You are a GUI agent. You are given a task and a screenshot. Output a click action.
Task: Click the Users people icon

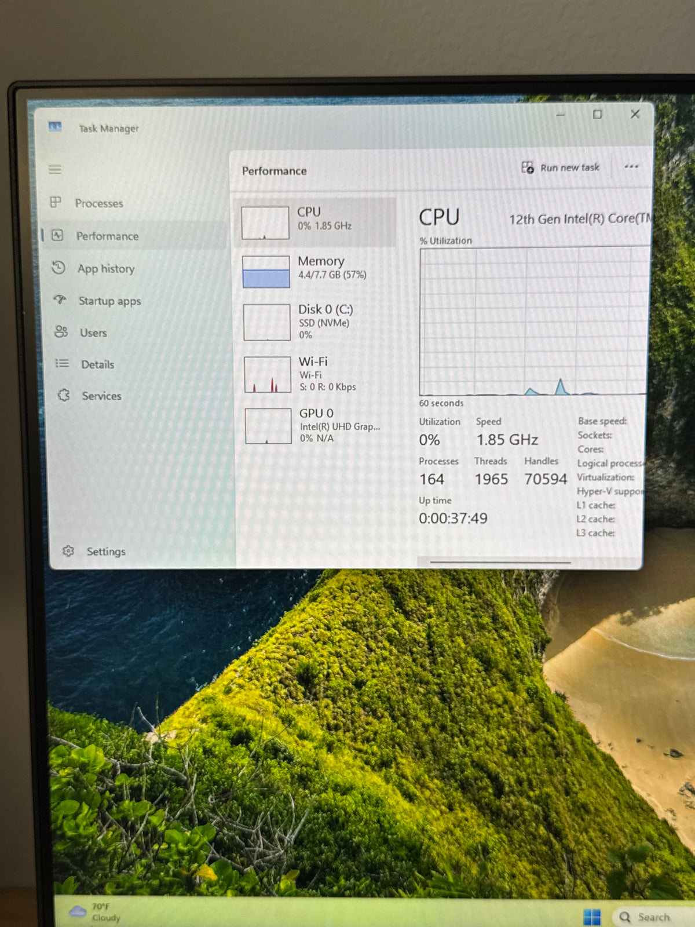[x=61, y=331]
